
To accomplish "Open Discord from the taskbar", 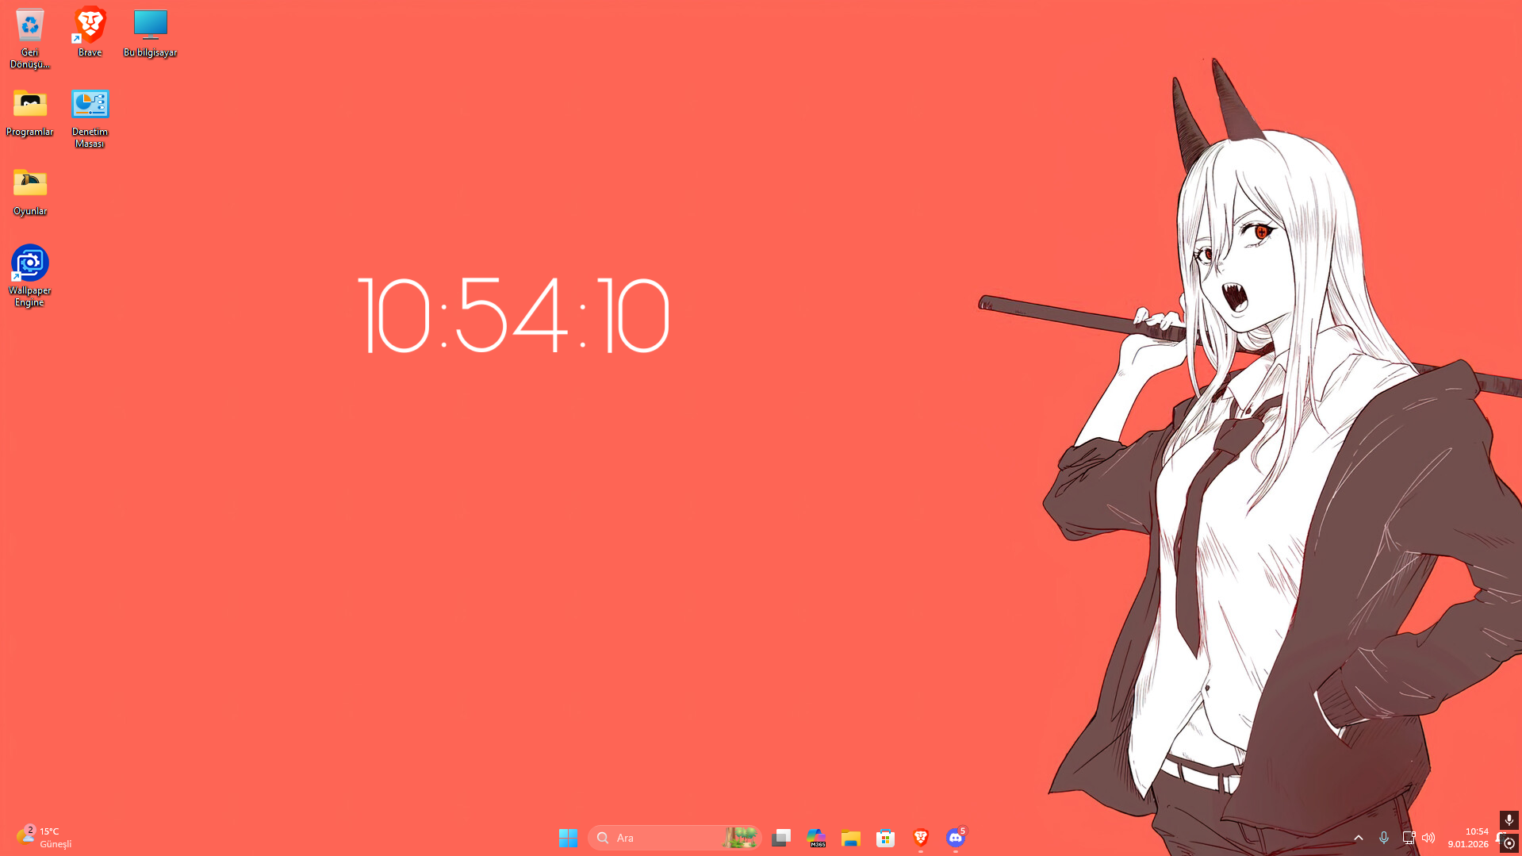I will click(956, 838).
